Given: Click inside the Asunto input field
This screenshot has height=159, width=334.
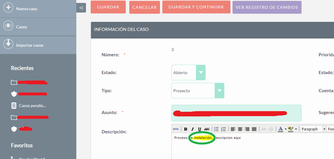Looking at the screenshot, I should click(x=236, y=113).
